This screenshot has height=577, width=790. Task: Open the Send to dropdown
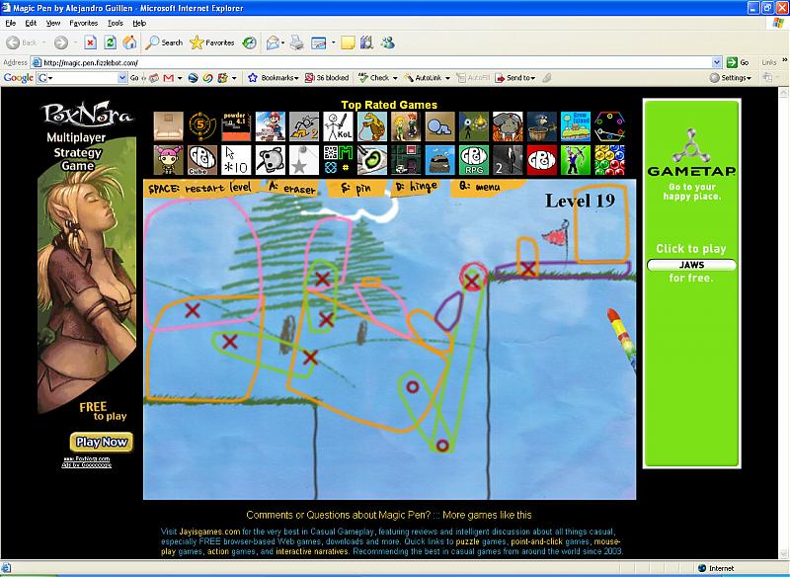pos(515,77)
